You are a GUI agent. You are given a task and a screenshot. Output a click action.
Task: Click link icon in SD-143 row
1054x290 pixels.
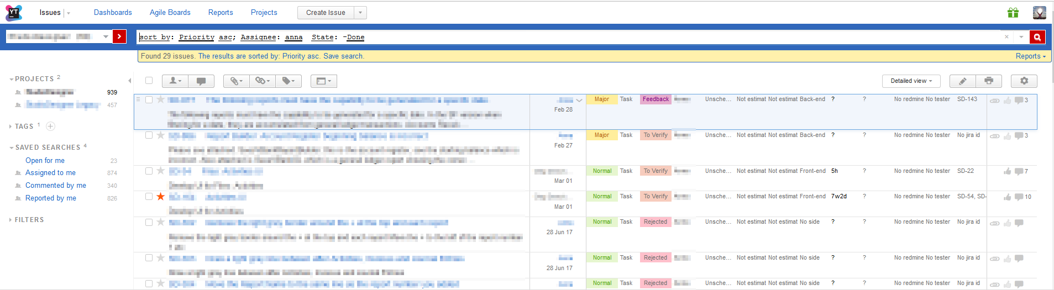click(994, 101)
